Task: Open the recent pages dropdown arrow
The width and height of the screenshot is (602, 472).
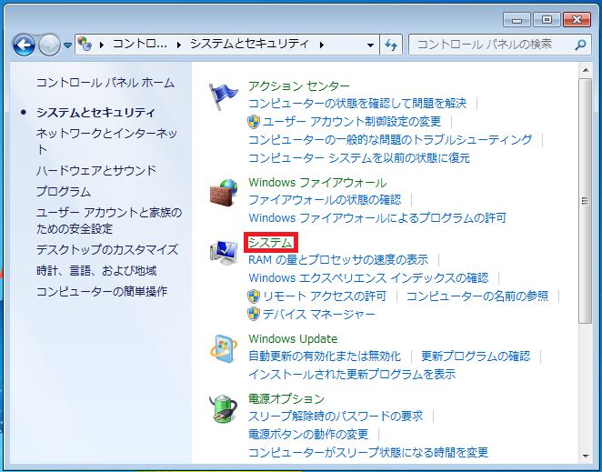Action: coord(67,45)
